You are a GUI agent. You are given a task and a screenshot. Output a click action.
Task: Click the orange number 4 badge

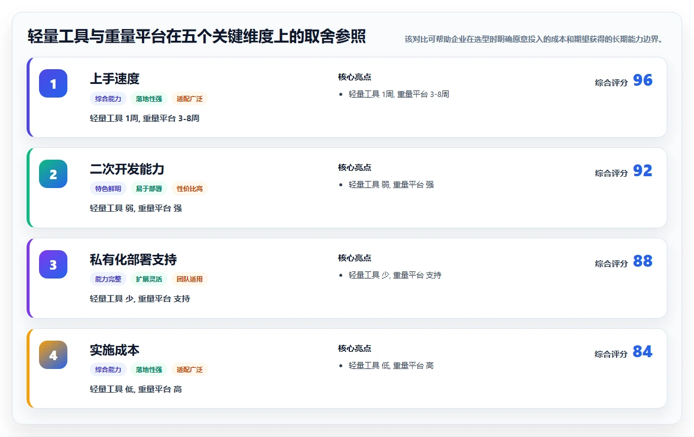[53, 355]
